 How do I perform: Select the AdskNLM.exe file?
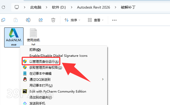click(14, 37)
